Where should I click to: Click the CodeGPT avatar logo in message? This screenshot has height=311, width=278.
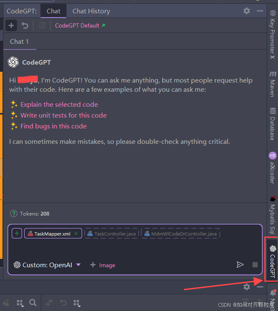click(13, 62)
